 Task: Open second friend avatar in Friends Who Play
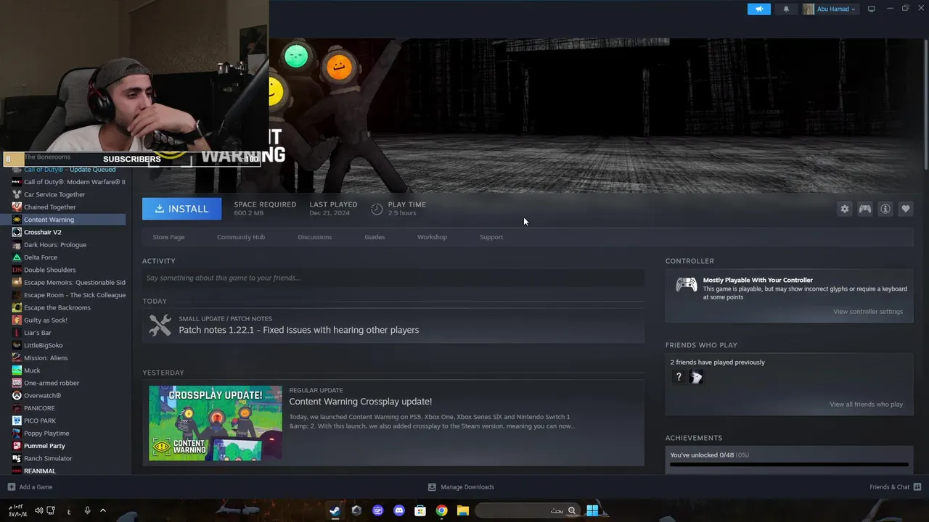696,377
